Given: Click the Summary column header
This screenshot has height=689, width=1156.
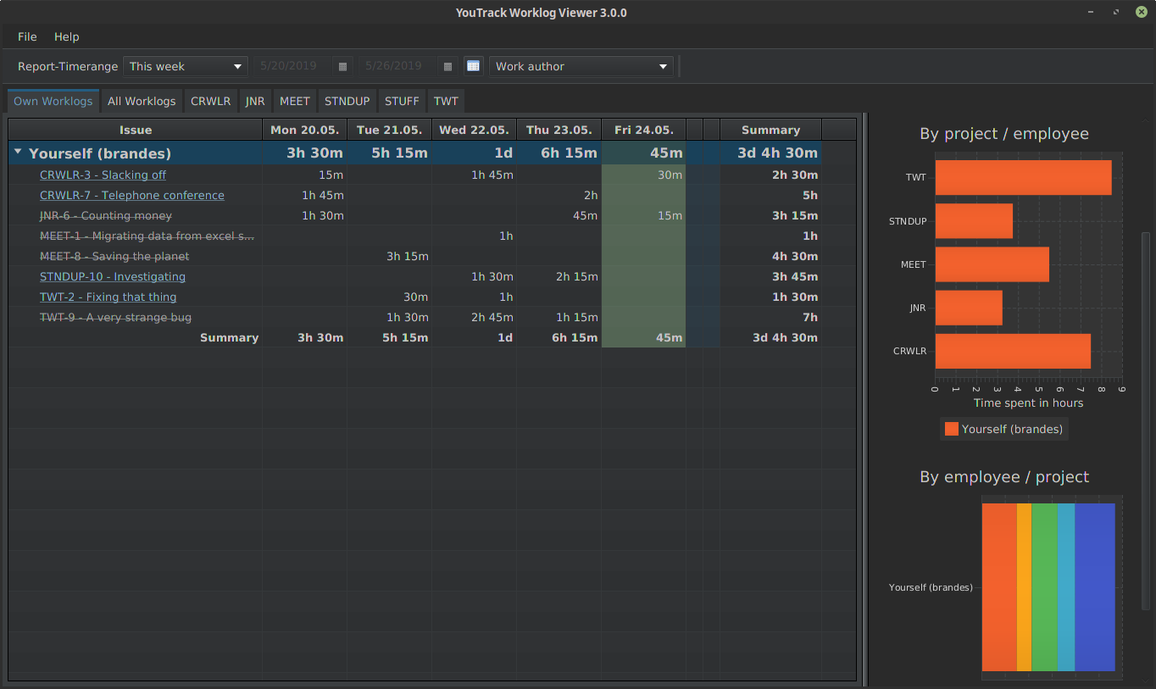Looking at the screenshot, I should click(x=770, y=130).
